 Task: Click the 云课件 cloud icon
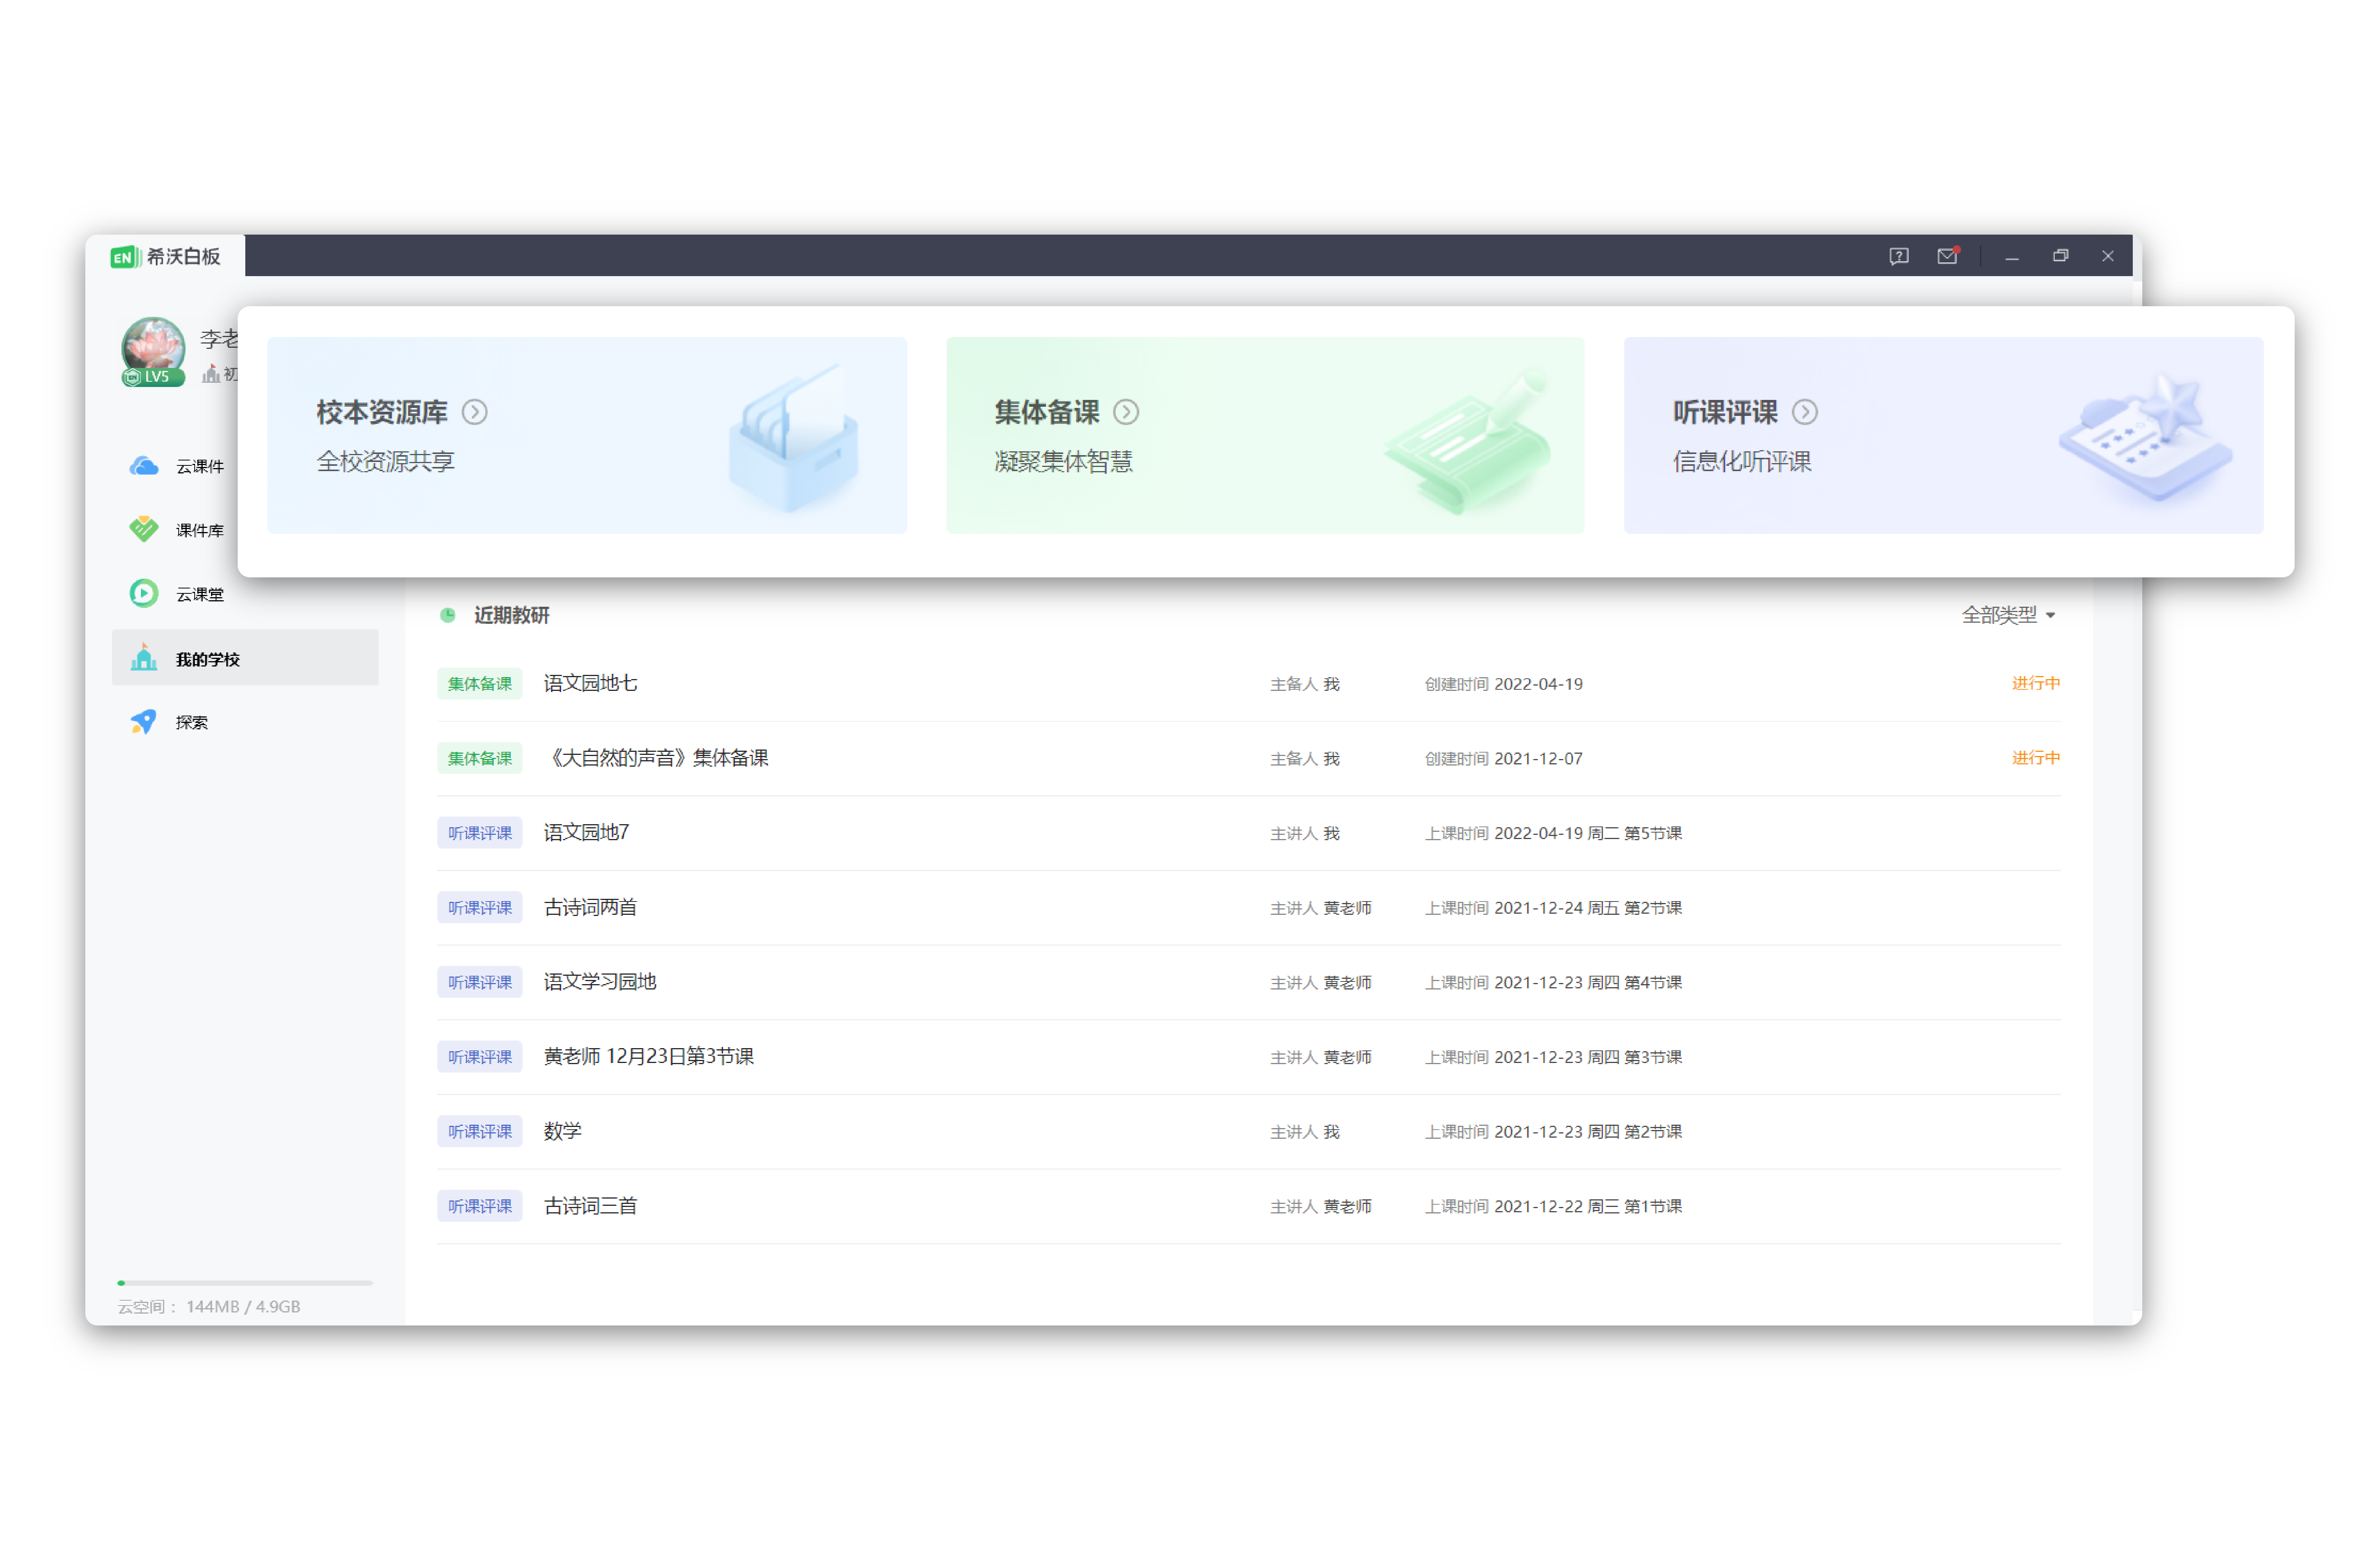(144, 466)
